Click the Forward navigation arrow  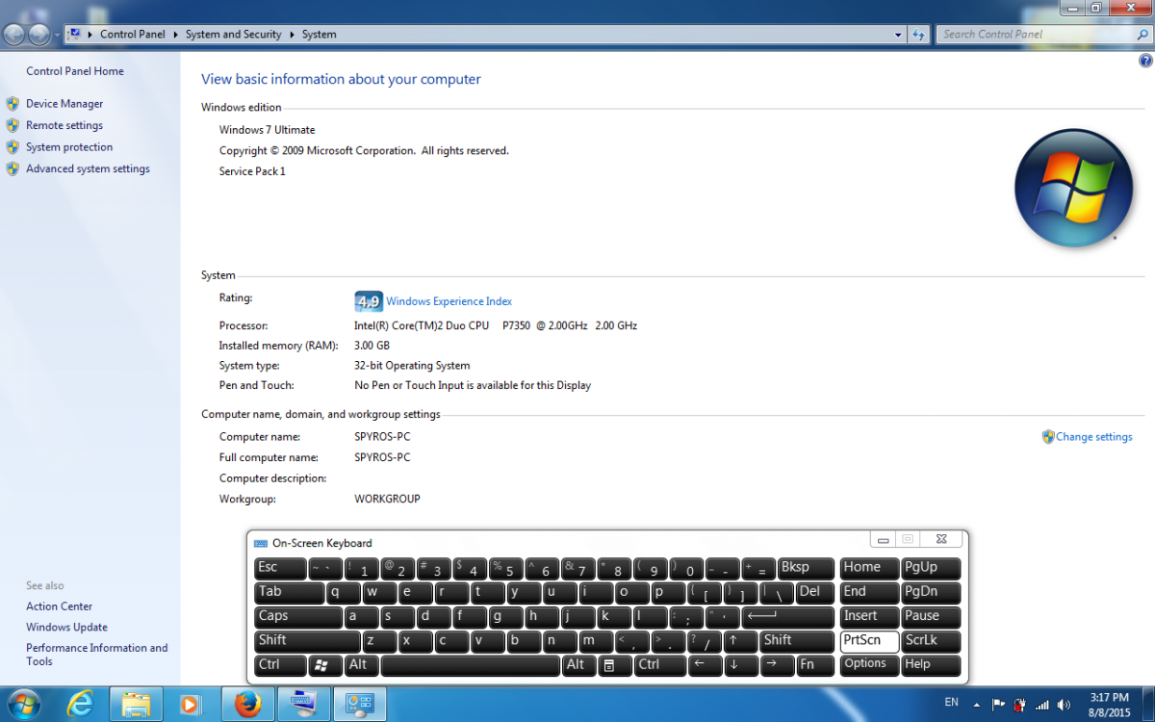pyautogui.click(x=39, y=35)
